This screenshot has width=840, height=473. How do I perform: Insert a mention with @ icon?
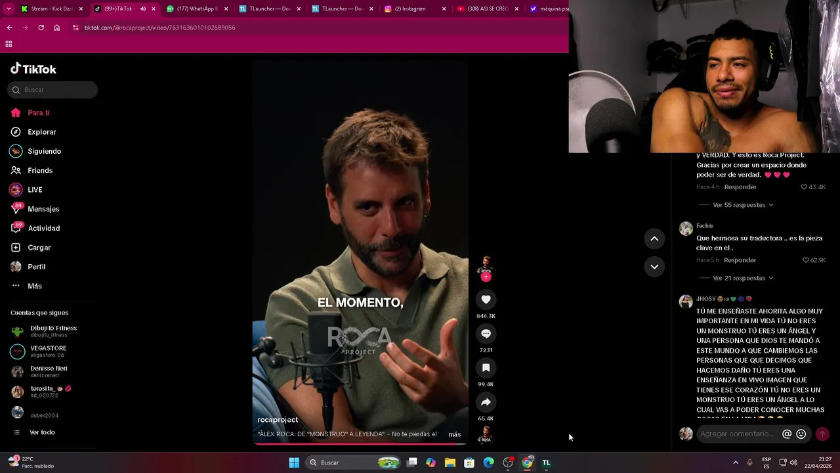787,434
